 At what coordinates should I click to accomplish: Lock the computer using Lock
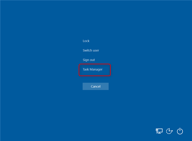pyautogui.click(x=86, y=41)
